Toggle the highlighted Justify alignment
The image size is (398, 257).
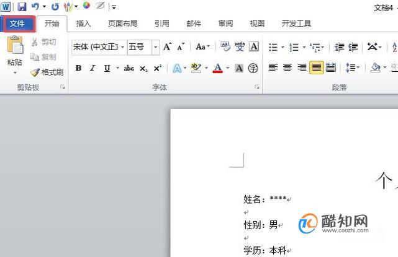(x=317, y=68)
